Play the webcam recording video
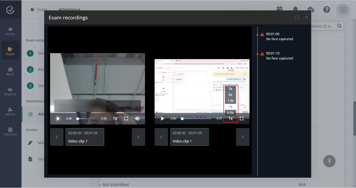The image size is (356, 188). (x=58, y=119)
